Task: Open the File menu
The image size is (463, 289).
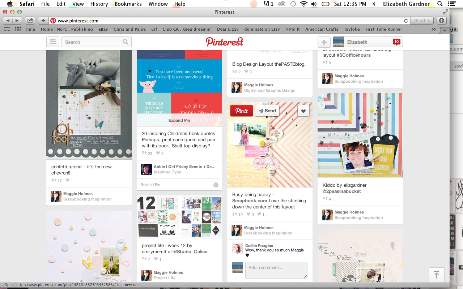Action: [x=45, y=4]
